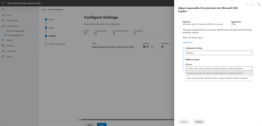Open Inventory from the sidebar

[x=10, y=46]
